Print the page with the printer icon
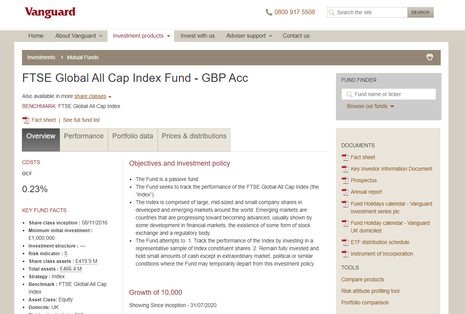 (430, 57)
